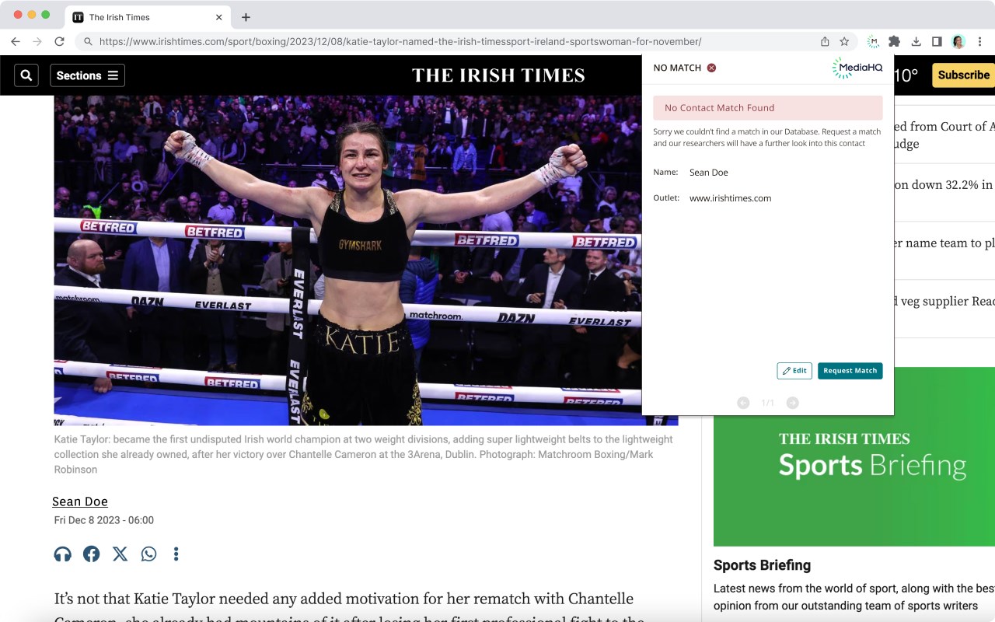Click the MediaHQ logo in popup
The height and width of the screenshot is (622, 995).
click(x=857, y=68)
